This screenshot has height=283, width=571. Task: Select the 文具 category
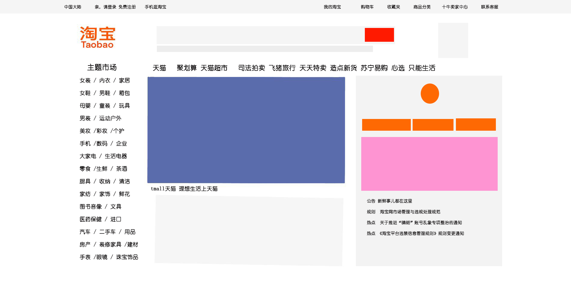click(116, 207)
